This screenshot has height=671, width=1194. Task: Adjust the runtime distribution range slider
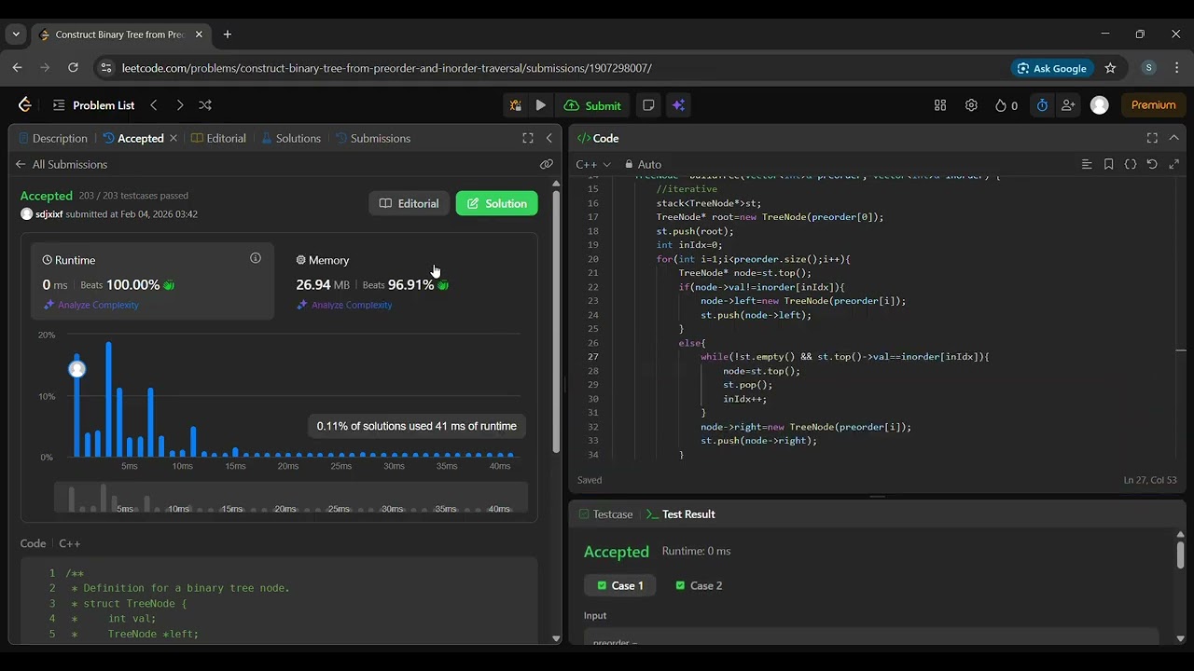291,497
